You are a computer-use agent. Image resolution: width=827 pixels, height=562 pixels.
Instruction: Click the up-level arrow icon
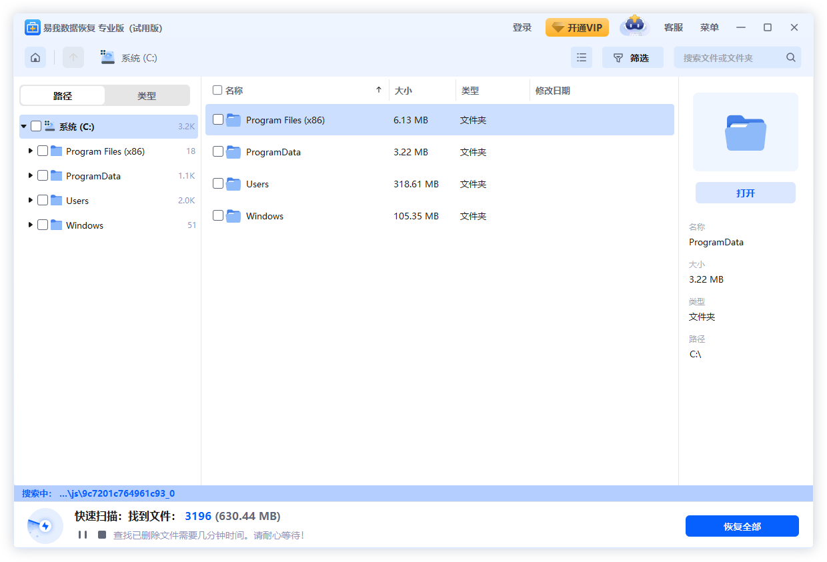coord(73,57)
